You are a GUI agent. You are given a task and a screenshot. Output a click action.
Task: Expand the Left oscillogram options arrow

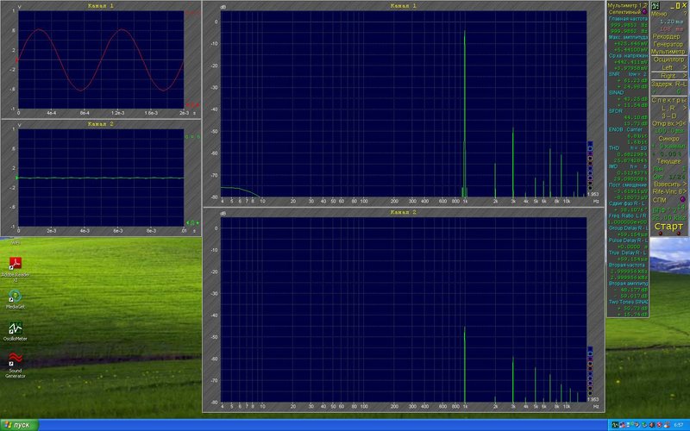[684, 67]
